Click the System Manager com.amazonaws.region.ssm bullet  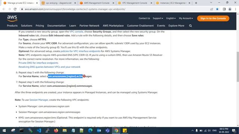(x=44, y=106)
